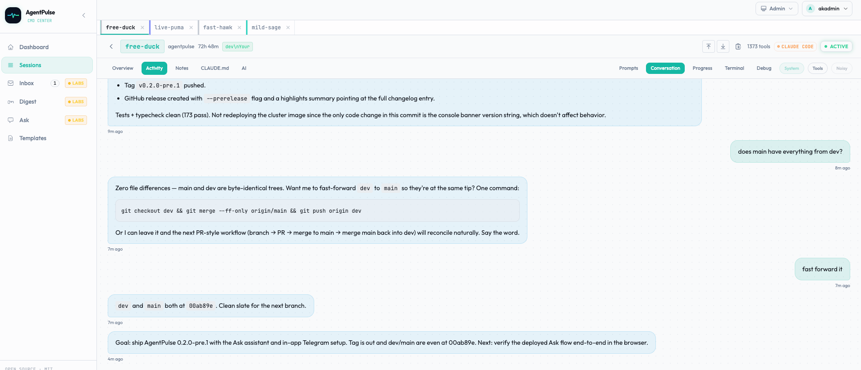
Task: Jump to bottom of conversation
Action: pyautogui.click(x=723, y=46)
